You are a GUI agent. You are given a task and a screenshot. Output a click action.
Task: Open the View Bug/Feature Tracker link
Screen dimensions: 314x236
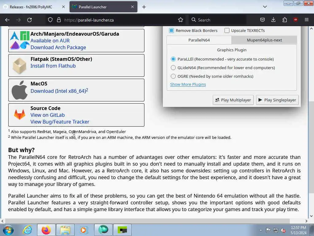[60, 122]
